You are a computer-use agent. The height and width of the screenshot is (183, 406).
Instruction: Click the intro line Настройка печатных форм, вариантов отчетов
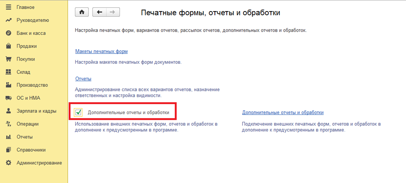191,30
